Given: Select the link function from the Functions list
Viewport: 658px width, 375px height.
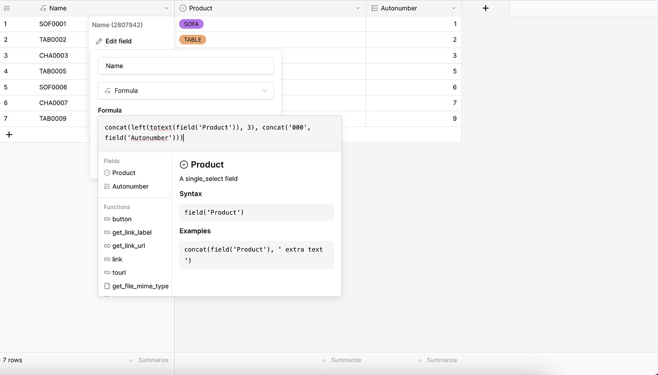Looking at the screenshot, I should coord(117,259).
